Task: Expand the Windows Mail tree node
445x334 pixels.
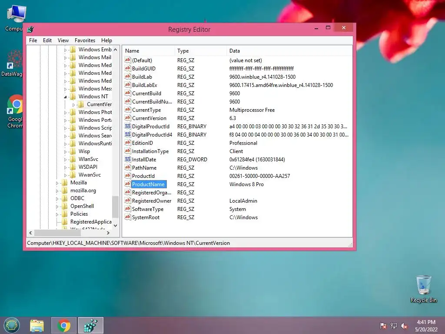Action: pos(65,58)
